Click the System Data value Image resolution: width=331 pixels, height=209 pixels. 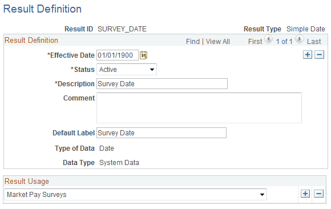(119, 163)
